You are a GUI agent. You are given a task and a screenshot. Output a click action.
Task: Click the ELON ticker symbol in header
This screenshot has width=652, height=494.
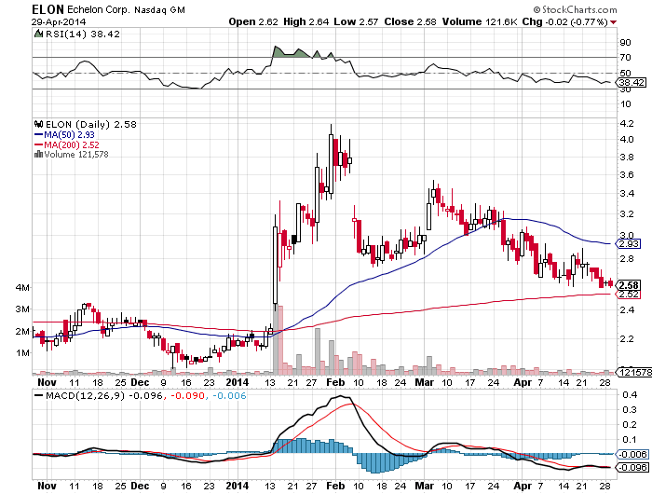click(48, 9)
